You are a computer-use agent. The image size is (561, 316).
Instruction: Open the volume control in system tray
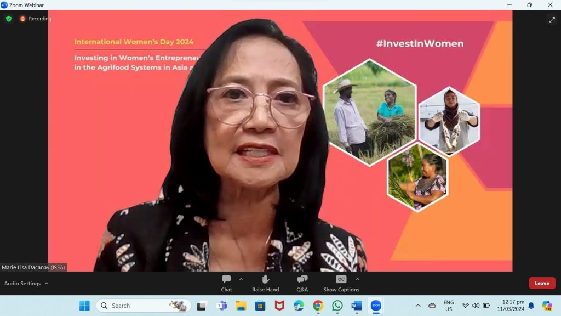476,306
